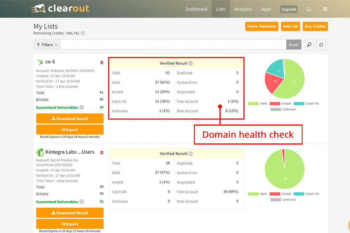Click co-5 Billable value 60
The image size is (350, 233).
point(102,99)
